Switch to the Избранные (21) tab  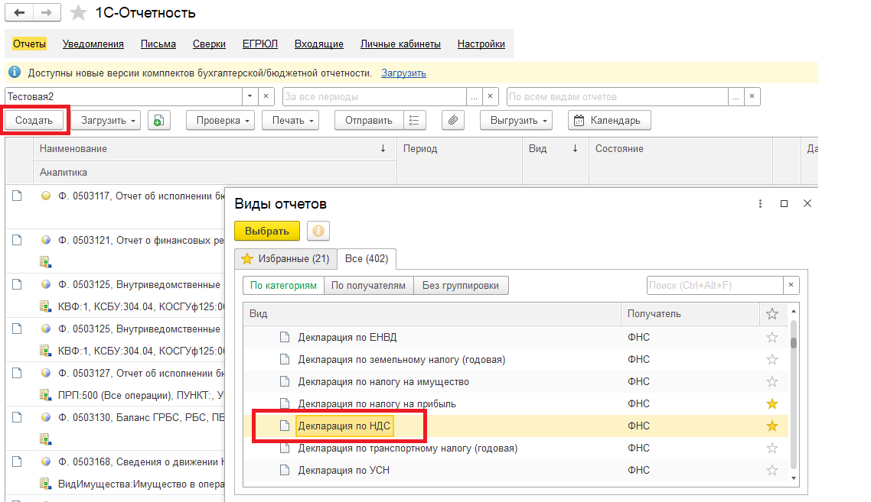285,258
